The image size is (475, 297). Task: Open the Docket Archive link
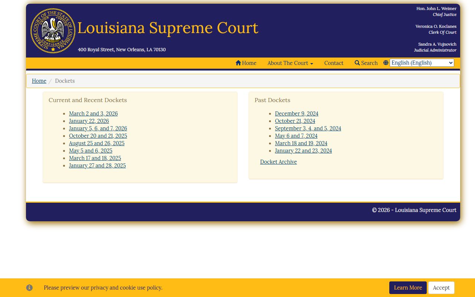(278, 162)
